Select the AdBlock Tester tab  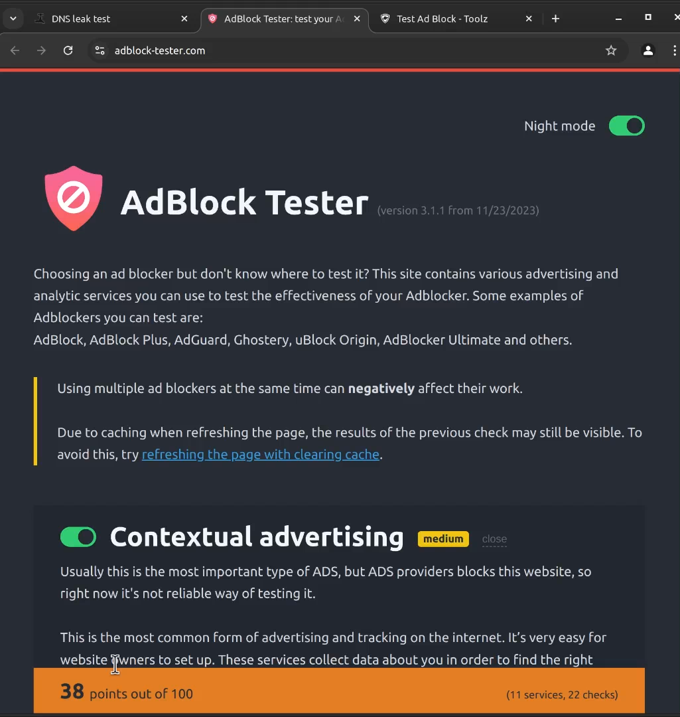point(284,19)
